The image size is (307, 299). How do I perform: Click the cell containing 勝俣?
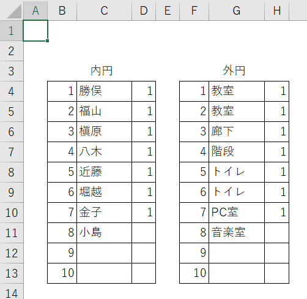click(104, 91)
